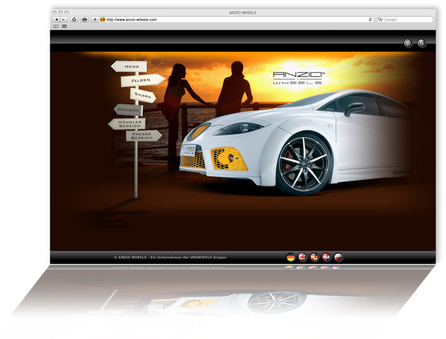Click the anzio-wheels.com address bar
This screenshot has height=339, width=446.
236,19
